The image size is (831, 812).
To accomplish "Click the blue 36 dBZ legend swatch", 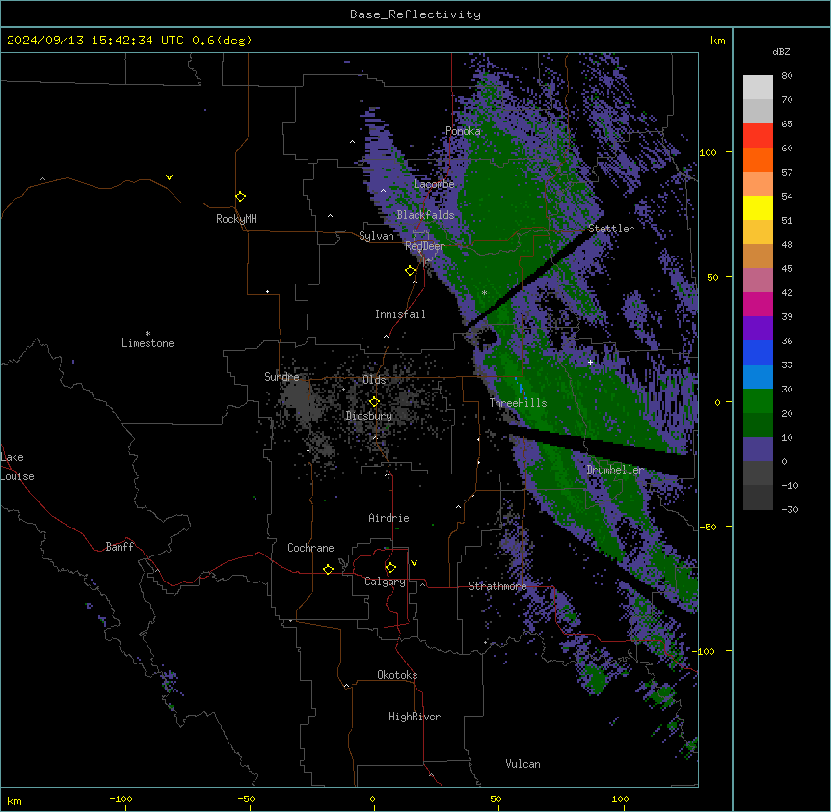I will [758, 352].
